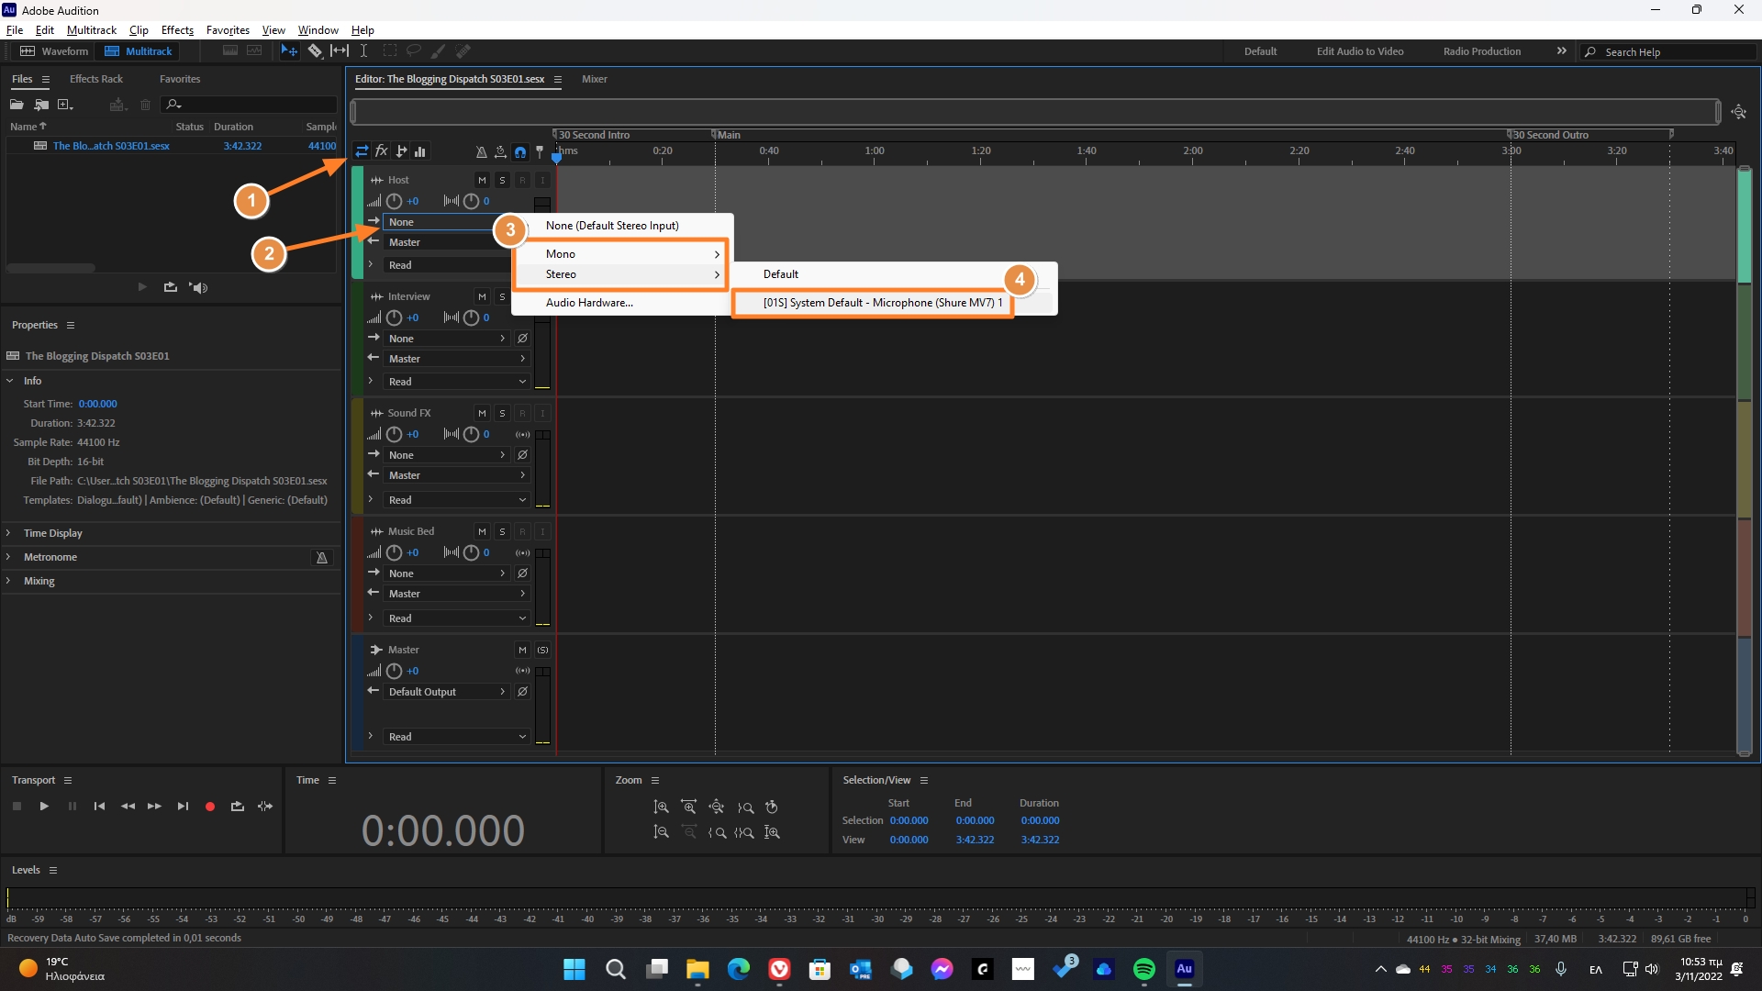
Task: Switch to Waveform view
Action: [x=54, y=51]
